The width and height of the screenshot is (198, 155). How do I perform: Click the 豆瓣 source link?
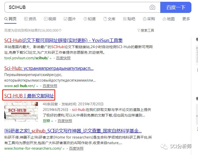[x=46, y=121]
